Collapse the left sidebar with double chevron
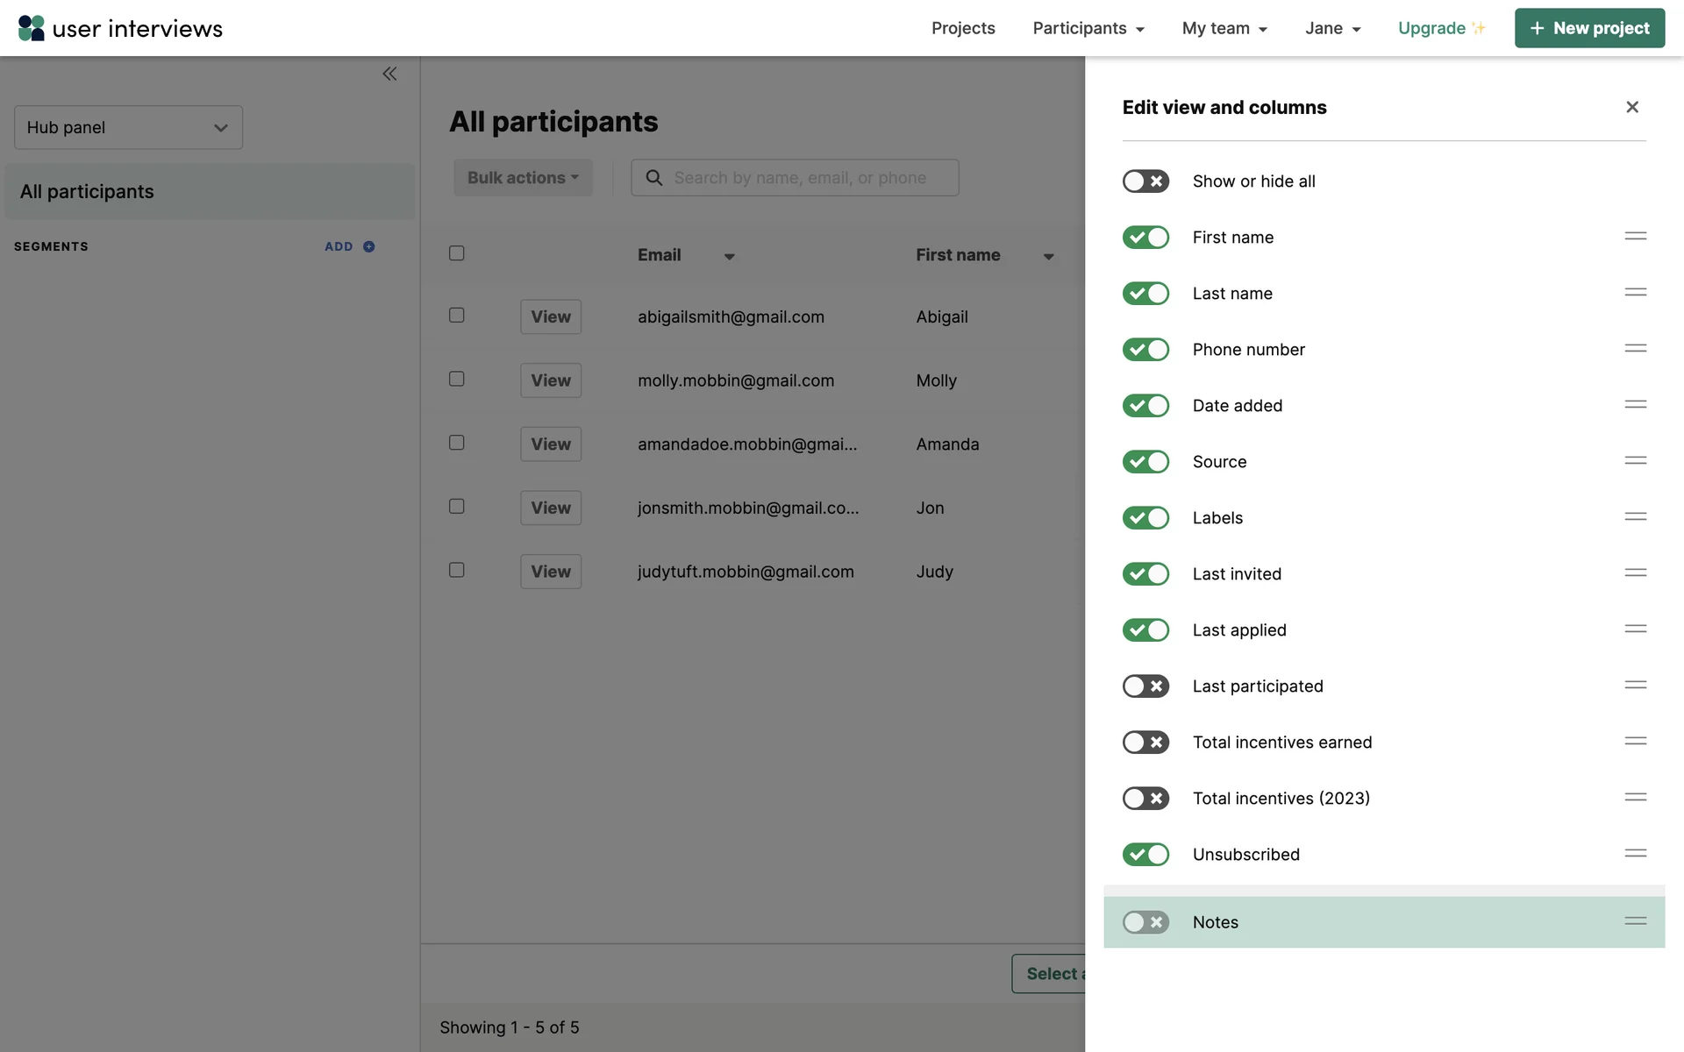This screenshot has height=1052, width=1684. tap(389, 74)
